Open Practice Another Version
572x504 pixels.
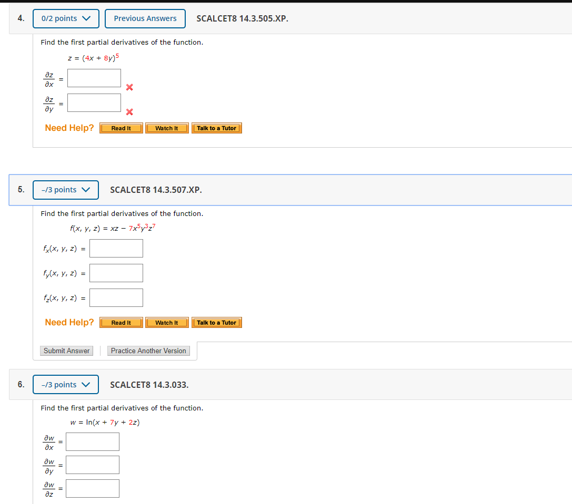point(148,351)
